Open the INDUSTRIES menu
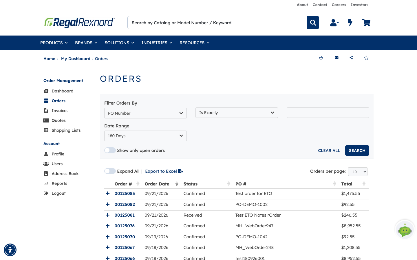This screenshot has height=260, width=417. 157,43
